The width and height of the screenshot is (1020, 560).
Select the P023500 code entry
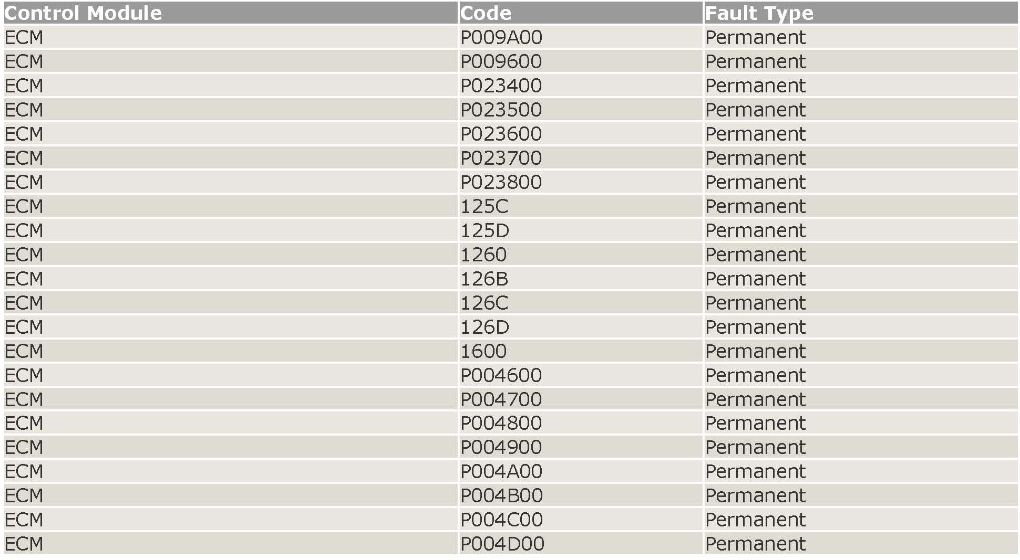[501, 110]
